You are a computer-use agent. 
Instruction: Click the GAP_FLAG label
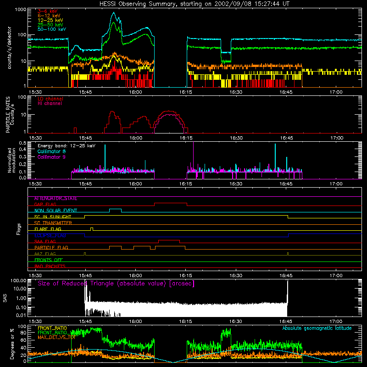click(x=45, y=205)
